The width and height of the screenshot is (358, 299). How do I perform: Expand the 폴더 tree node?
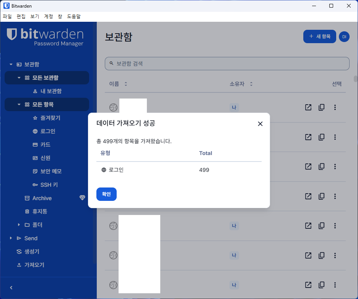point(19,225)
